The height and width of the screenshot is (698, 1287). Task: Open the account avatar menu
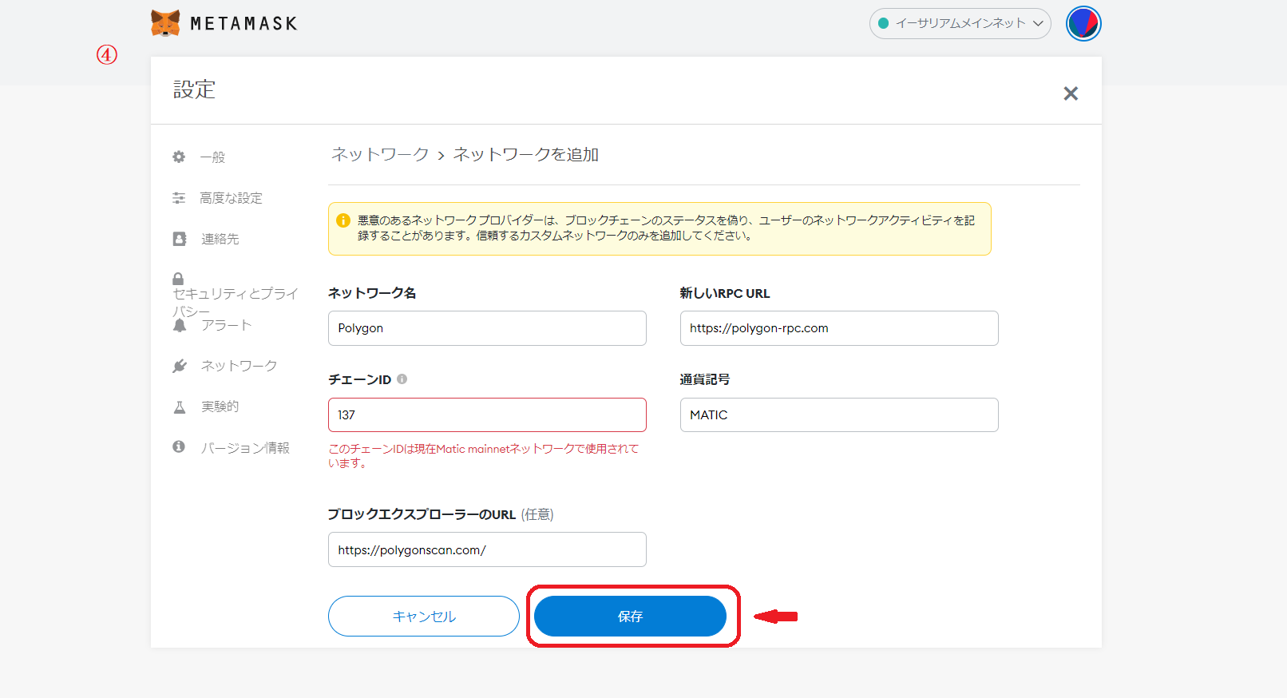click(1083, 23)
